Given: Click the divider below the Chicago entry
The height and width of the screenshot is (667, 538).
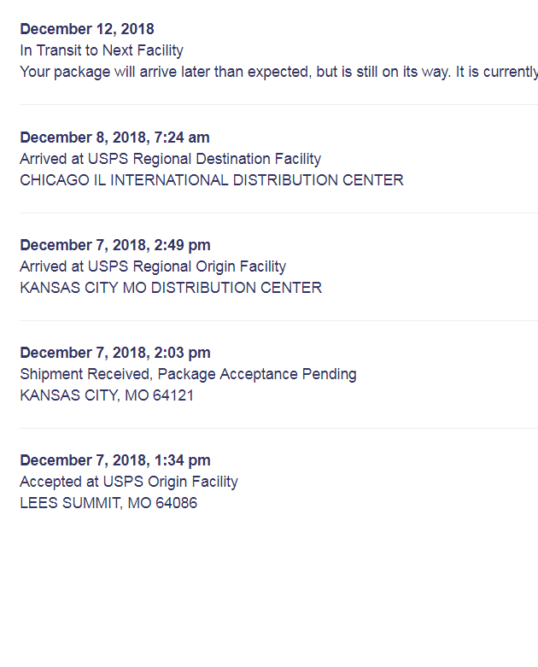Looking at the screenshot, I should (x=279, y=214).
